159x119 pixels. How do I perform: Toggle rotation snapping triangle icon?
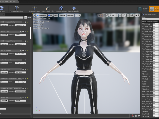pos(120,15)
